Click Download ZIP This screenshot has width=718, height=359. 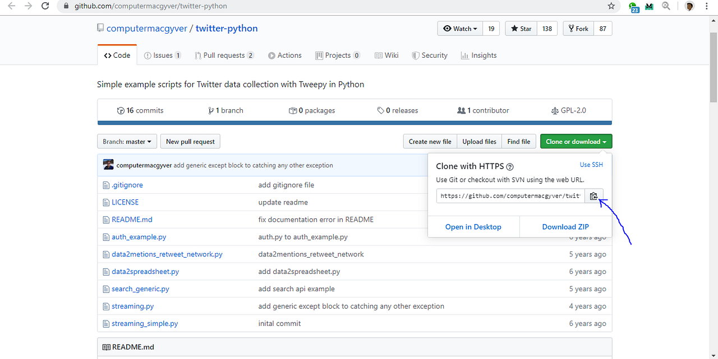click(565, 226)
